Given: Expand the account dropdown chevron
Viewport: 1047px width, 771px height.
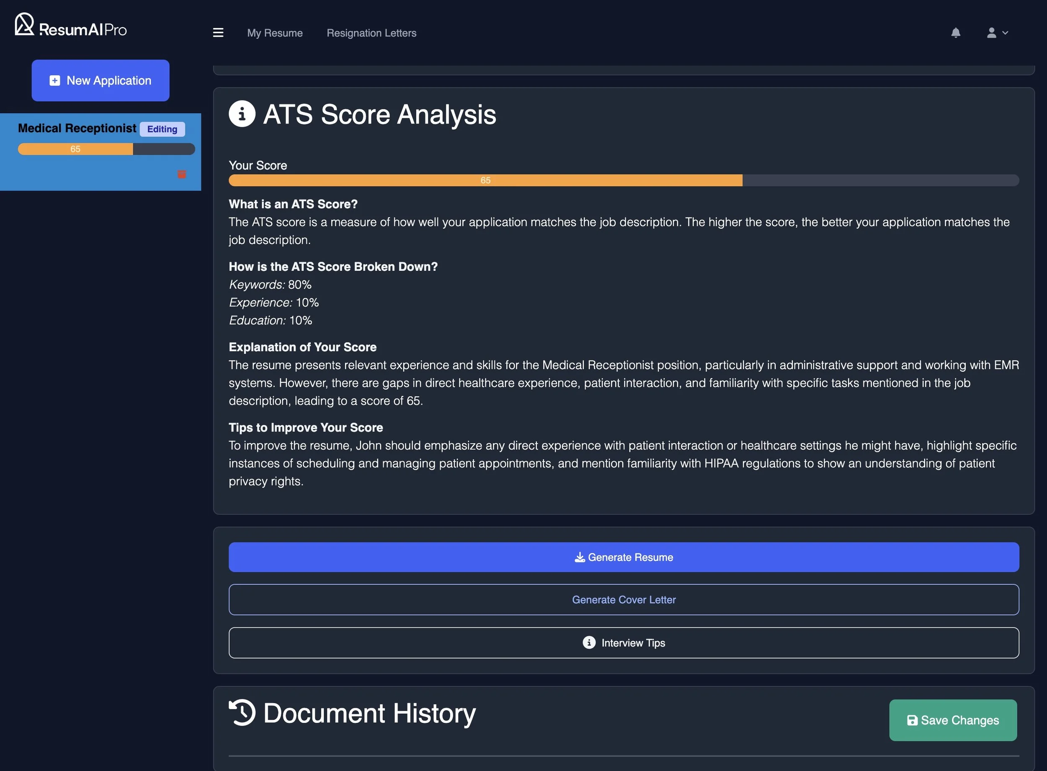Looking at the screenshot, I should (1005, 33).
